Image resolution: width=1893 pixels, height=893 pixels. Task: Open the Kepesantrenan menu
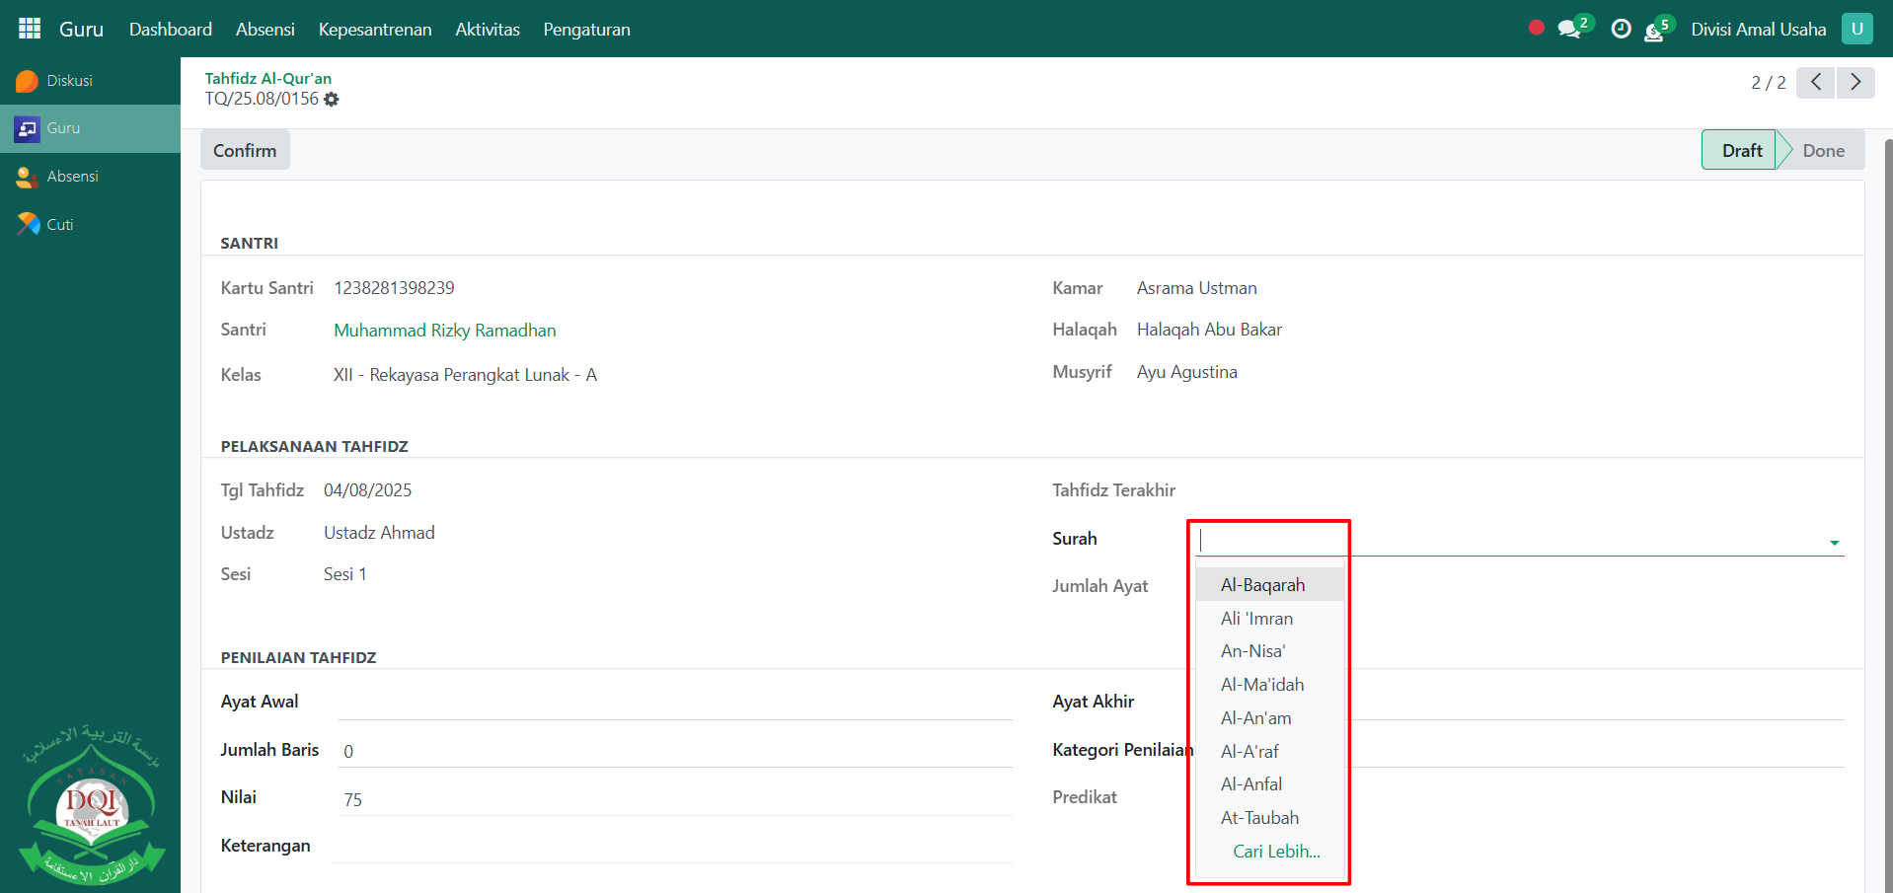point(374,30)
